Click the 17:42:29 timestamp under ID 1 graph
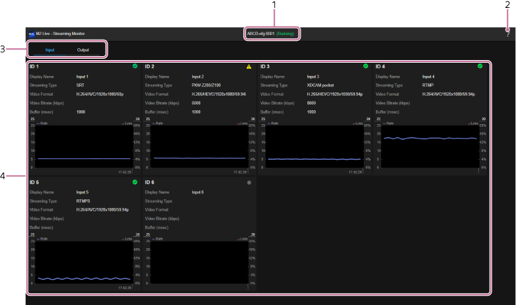Viewport: 516px width, 305px height. tap(125, 172)
